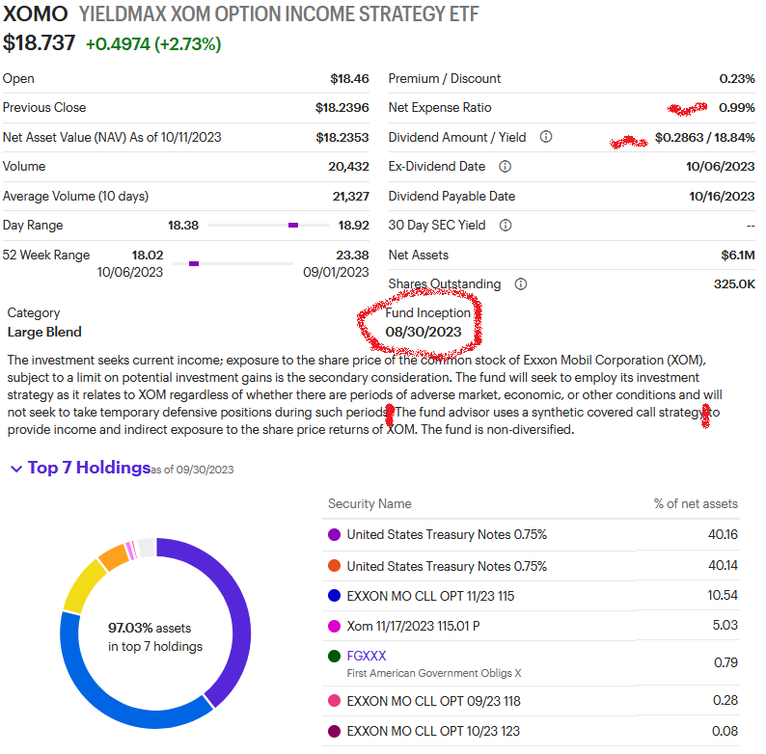This screenshot has height=754, width=766.
Task: Click Dividend Payable Date value 10/16/2023
Action: 722,197
